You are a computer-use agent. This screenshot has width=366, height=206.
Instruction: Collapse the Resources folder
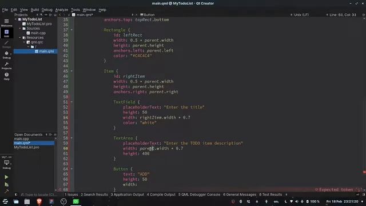[20, 38]
